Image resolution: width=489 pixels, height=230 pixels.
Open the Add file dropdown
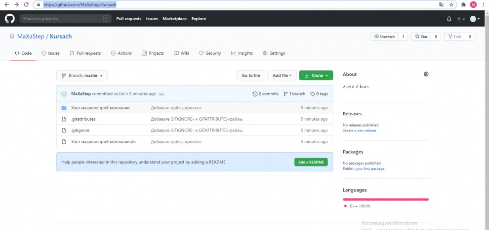pos(282,75)
